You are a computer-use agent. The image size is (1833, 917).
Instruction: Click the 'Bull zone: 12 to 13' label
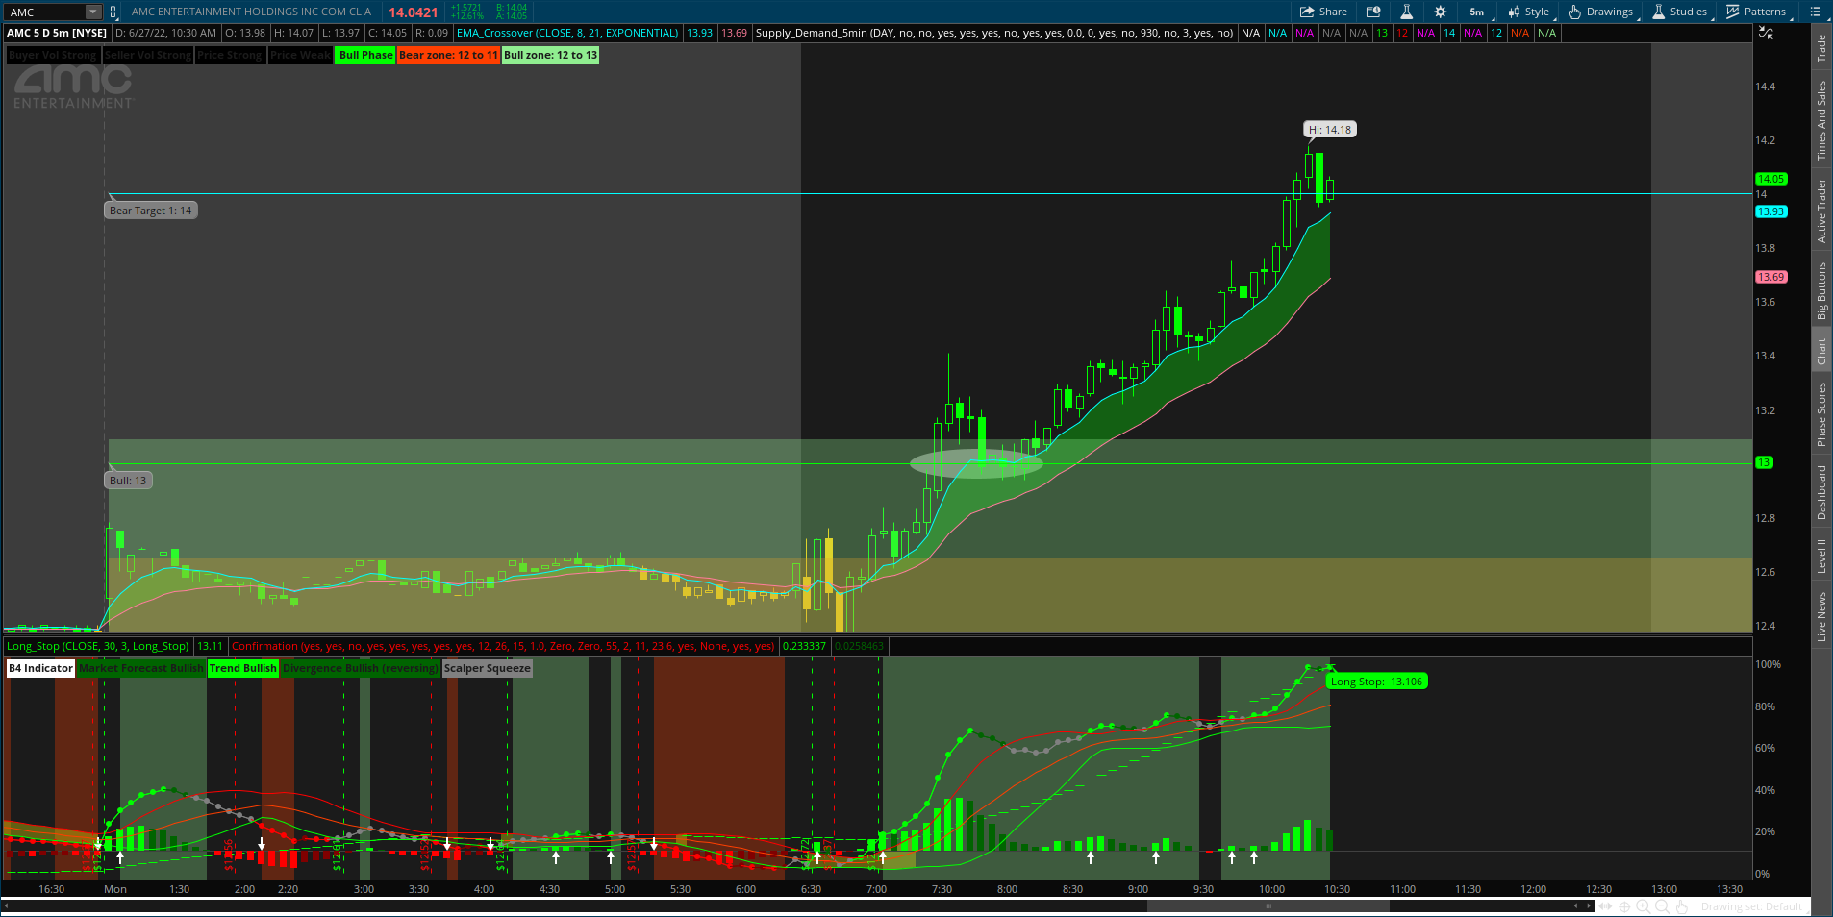550,55
